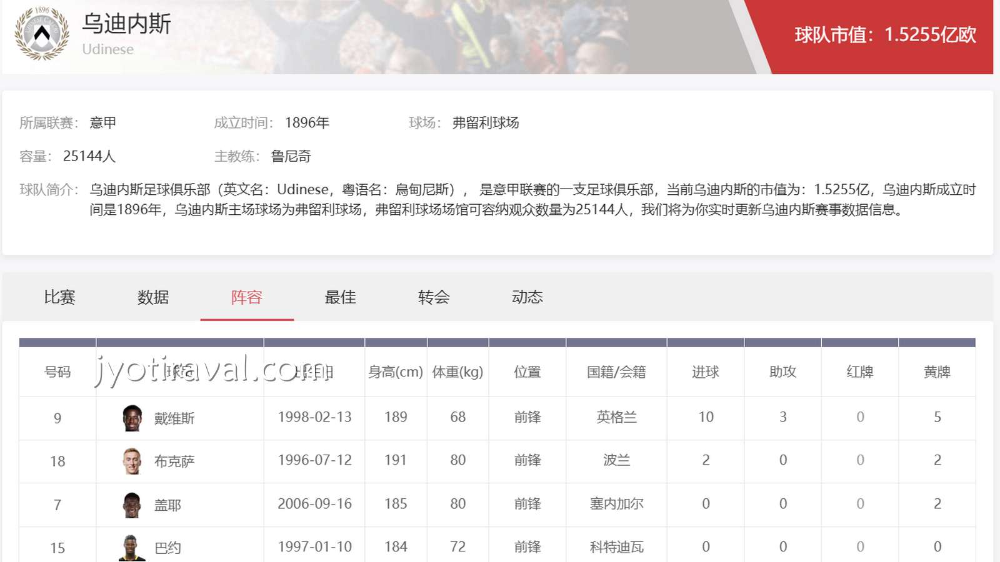Click birthdate 1998-02-13
This screenshot has height=562, width=1000.
click(x=314, y=417)
